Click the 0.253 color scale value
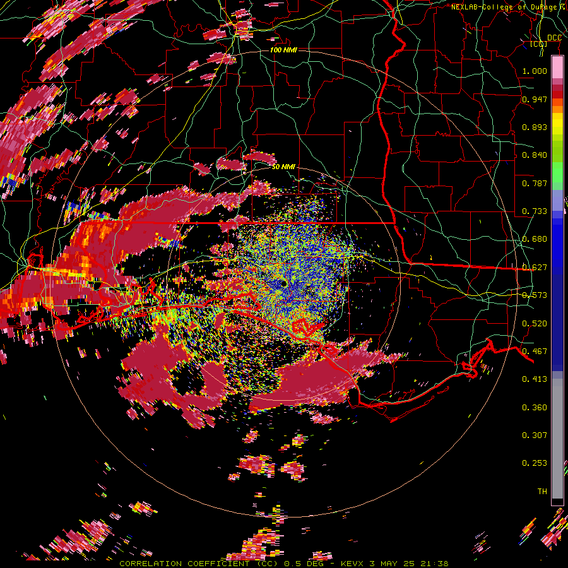 pos(535,463)
